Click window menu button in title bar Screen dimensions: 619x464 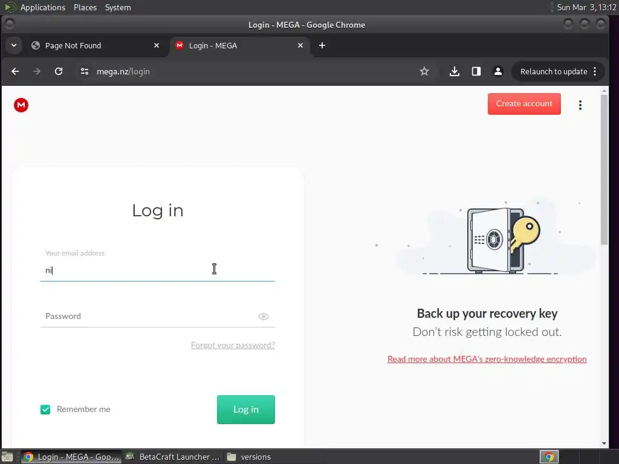[x=10, y=24]
